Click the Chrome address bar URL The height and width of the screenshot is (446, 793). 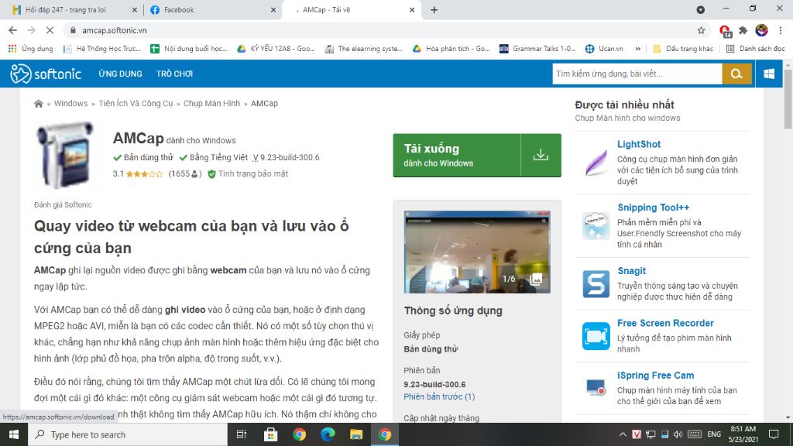[x=115, y=30]
